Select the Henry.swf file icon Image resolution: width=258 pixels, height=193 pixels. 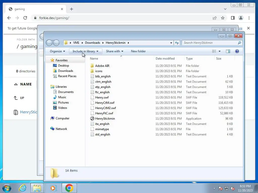pos(92,97)
